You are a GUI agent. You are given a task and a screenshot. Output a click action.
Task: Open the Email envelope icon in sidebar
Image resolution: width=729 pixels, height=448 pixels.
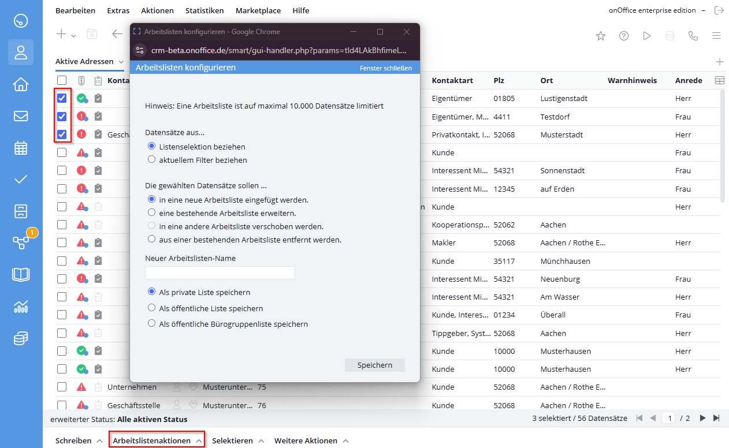coord(21,116)
